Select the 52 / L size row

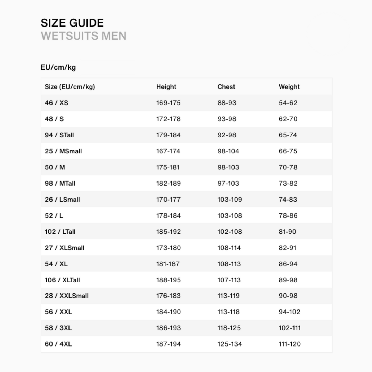click(54, 215)
